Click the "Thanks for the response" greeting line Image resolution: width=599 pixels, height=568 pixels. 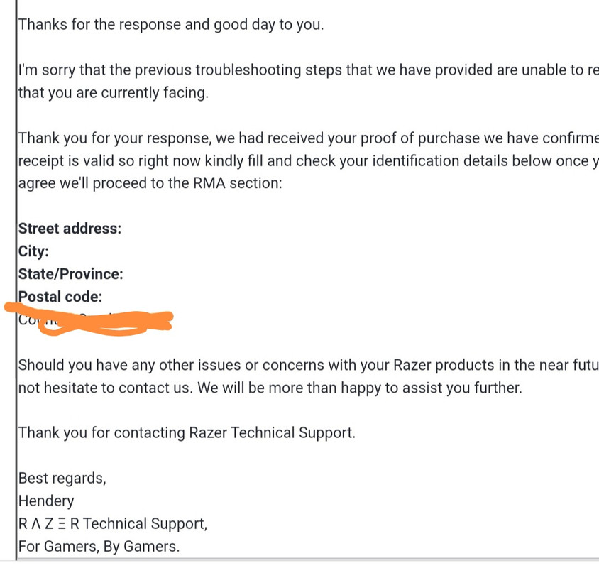coord(171,24)
